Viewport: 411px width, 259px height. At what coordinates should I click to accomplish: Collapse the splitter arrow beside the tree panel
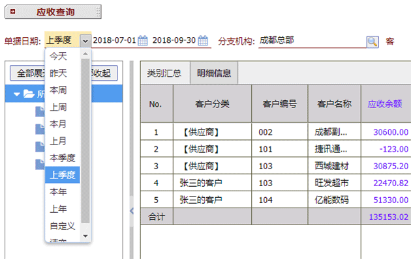point(132,211)
